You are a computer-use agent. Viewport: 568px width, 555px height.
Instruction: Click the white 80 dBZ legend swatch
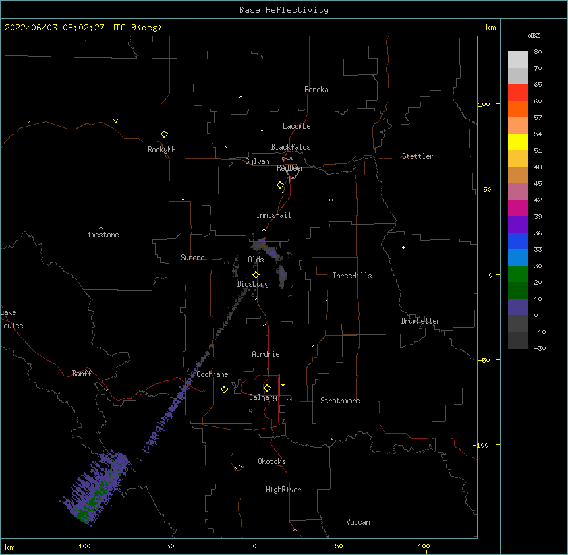tap(518, 59)
